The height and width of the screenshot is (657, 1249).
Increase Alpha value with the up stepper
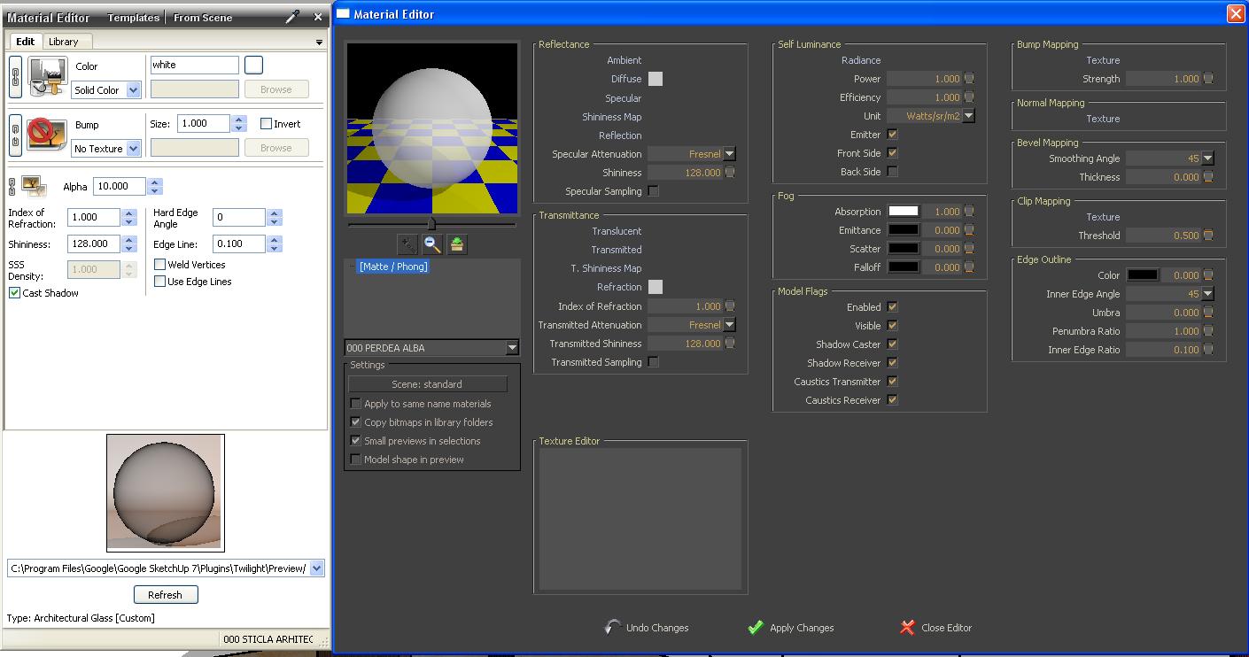tap(155, 182)
